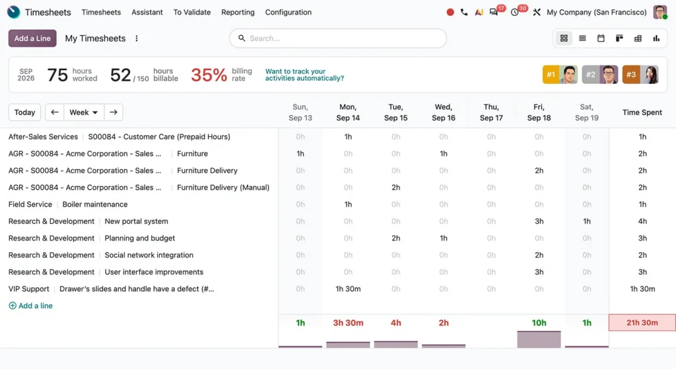The width and height of the screenshot is (676, 369).
Task: Select Furniture Delivery (Manual) Tuesday 2h cell
Action: coord(396,187)
